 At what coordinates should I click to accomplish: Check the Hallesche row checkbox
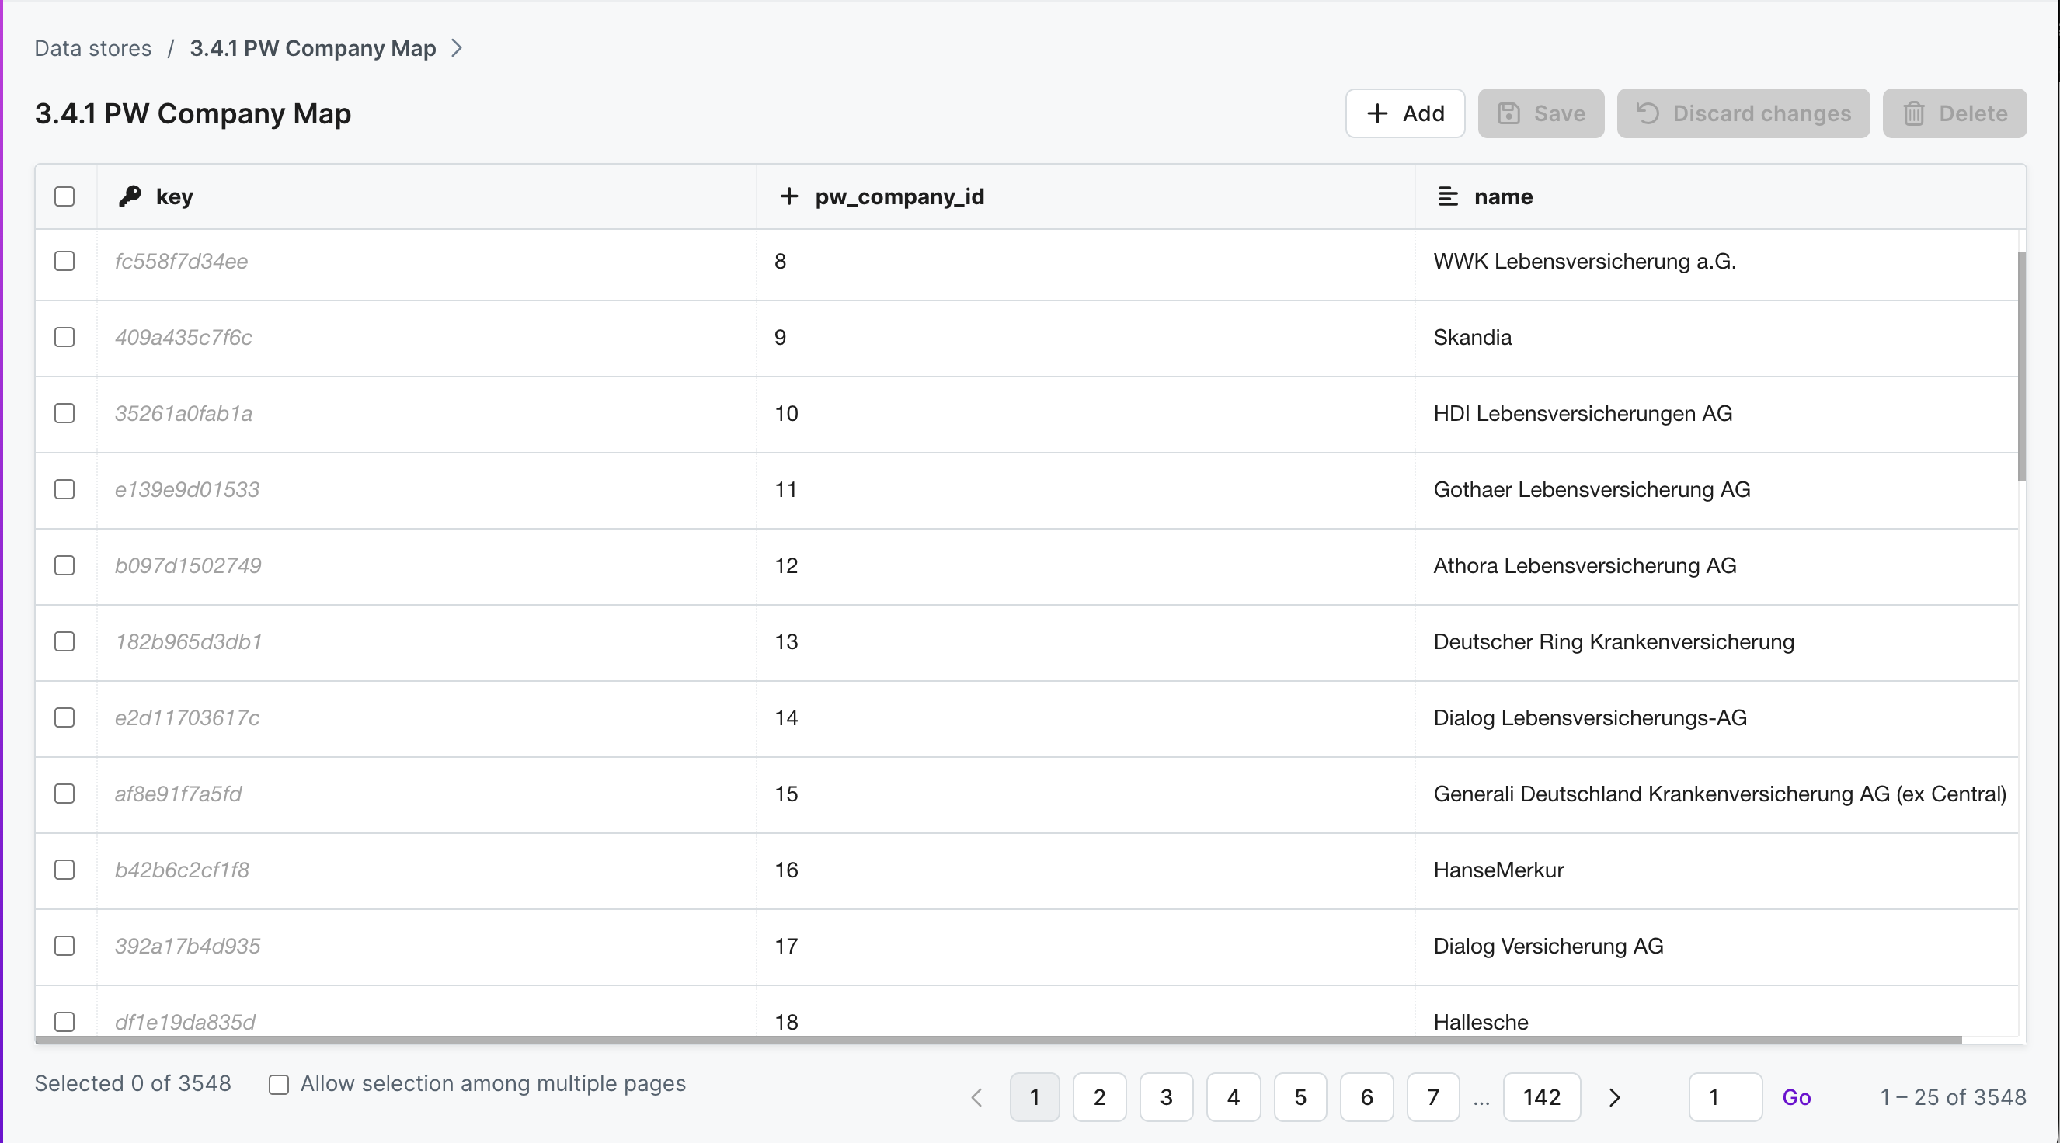64,1022
